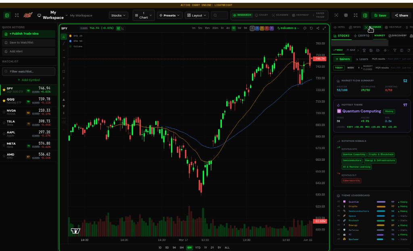Refresh scanner results icon
The height and width of the screenshot is (251, 413).
[409, 50]
